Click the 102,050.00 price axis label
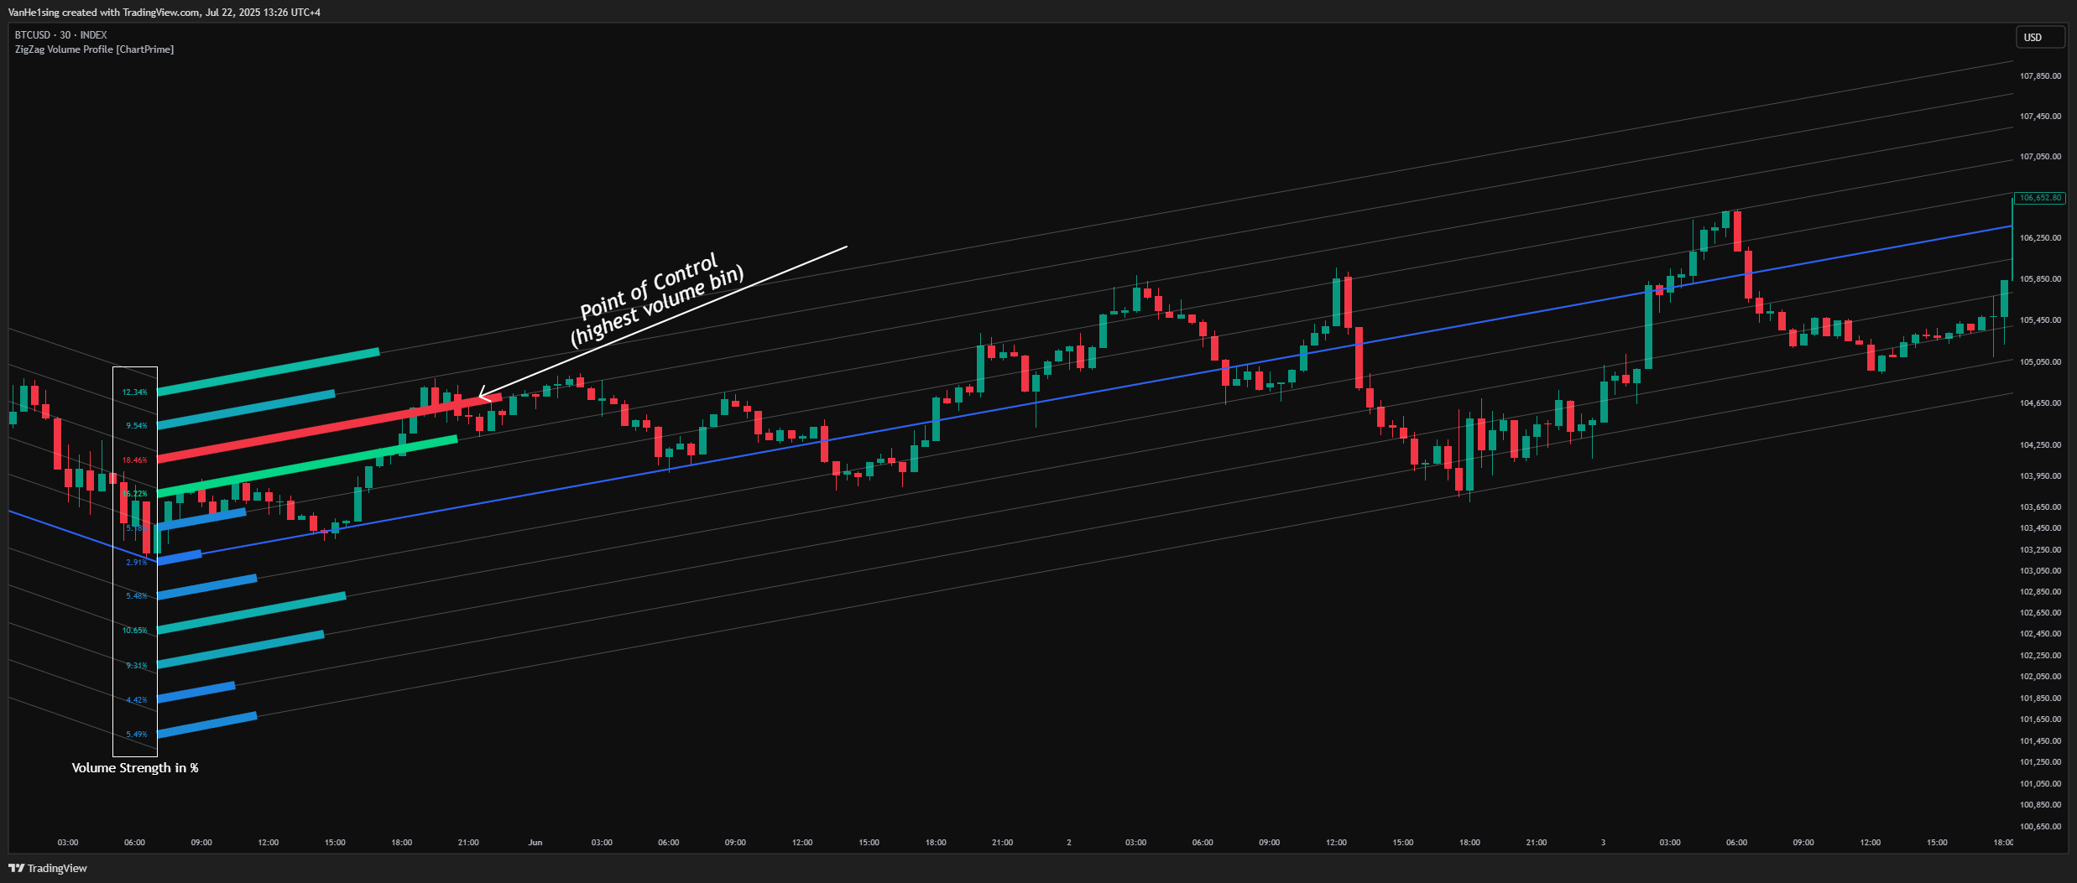Image resolution: width=2077 pixels, height=883 pixels. [2040, 677]
